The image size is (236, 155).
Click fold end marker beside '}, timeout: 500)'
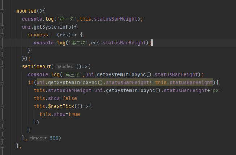click(2, 138)
